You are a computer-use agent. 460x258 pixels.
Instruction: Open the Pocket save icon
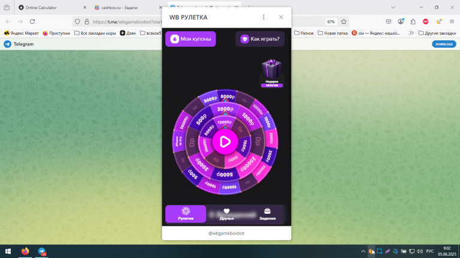[389, 22]
